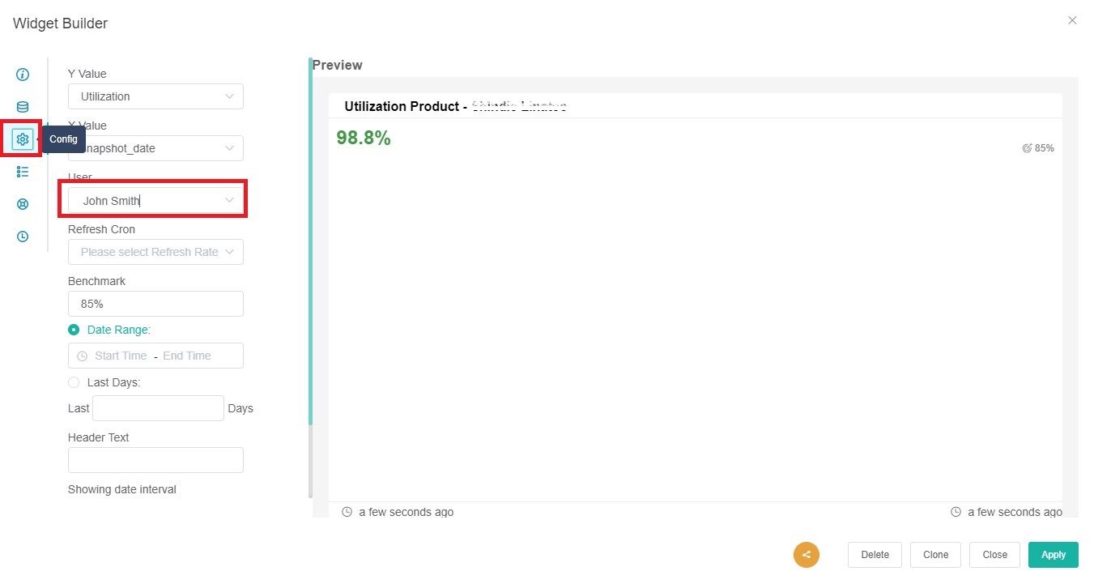This screenshot has width=1094, height=584.
Task: Select the Last Days radio button
Action: pyautogui.click(x=74, y=382)
